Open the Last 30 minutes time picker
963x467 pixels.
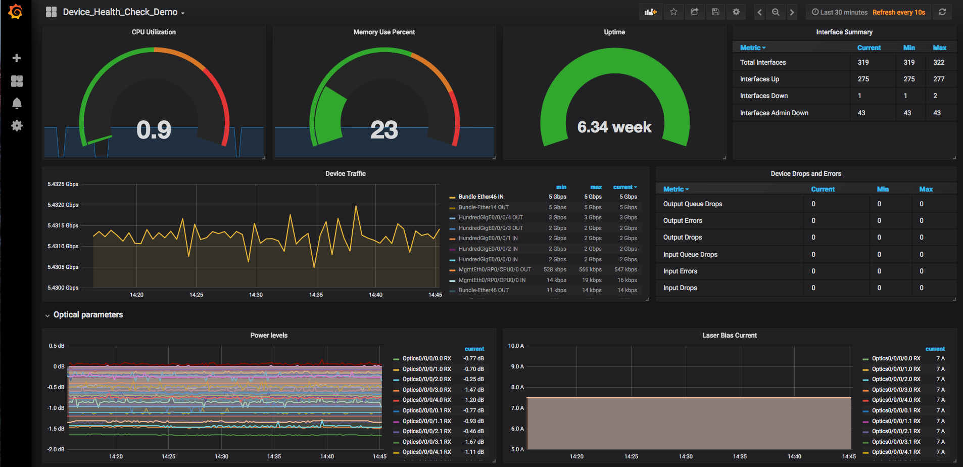[840, 12]
